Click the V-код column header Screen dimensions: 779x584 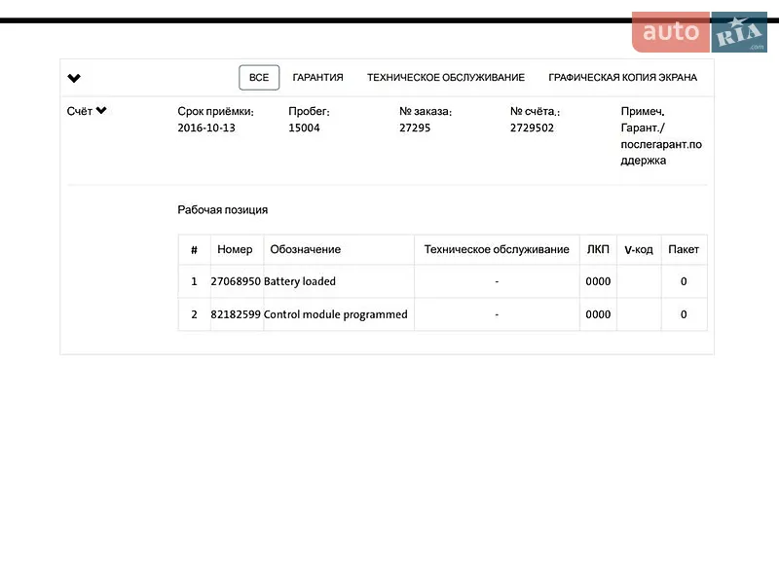(639, 250)
